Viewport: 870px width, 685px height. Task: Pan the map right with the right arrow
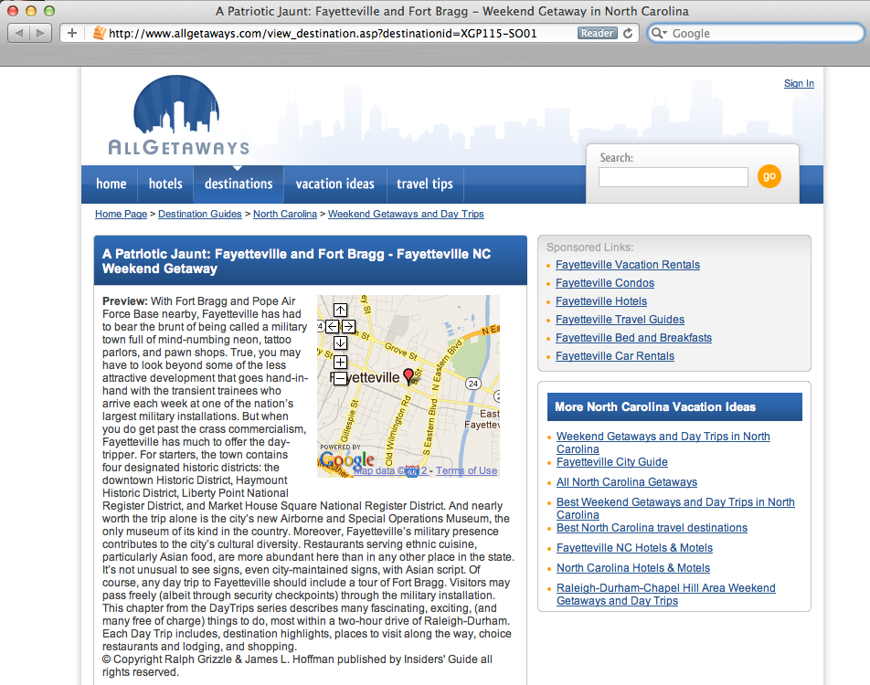point(348,327)
